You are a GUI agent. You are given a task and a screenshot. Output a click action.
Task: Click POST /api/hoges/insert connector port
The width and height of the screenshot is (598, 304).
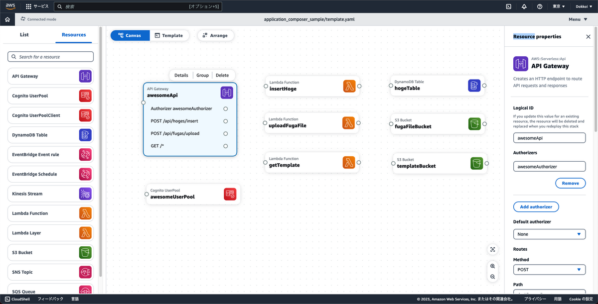[x=226, y=121]
